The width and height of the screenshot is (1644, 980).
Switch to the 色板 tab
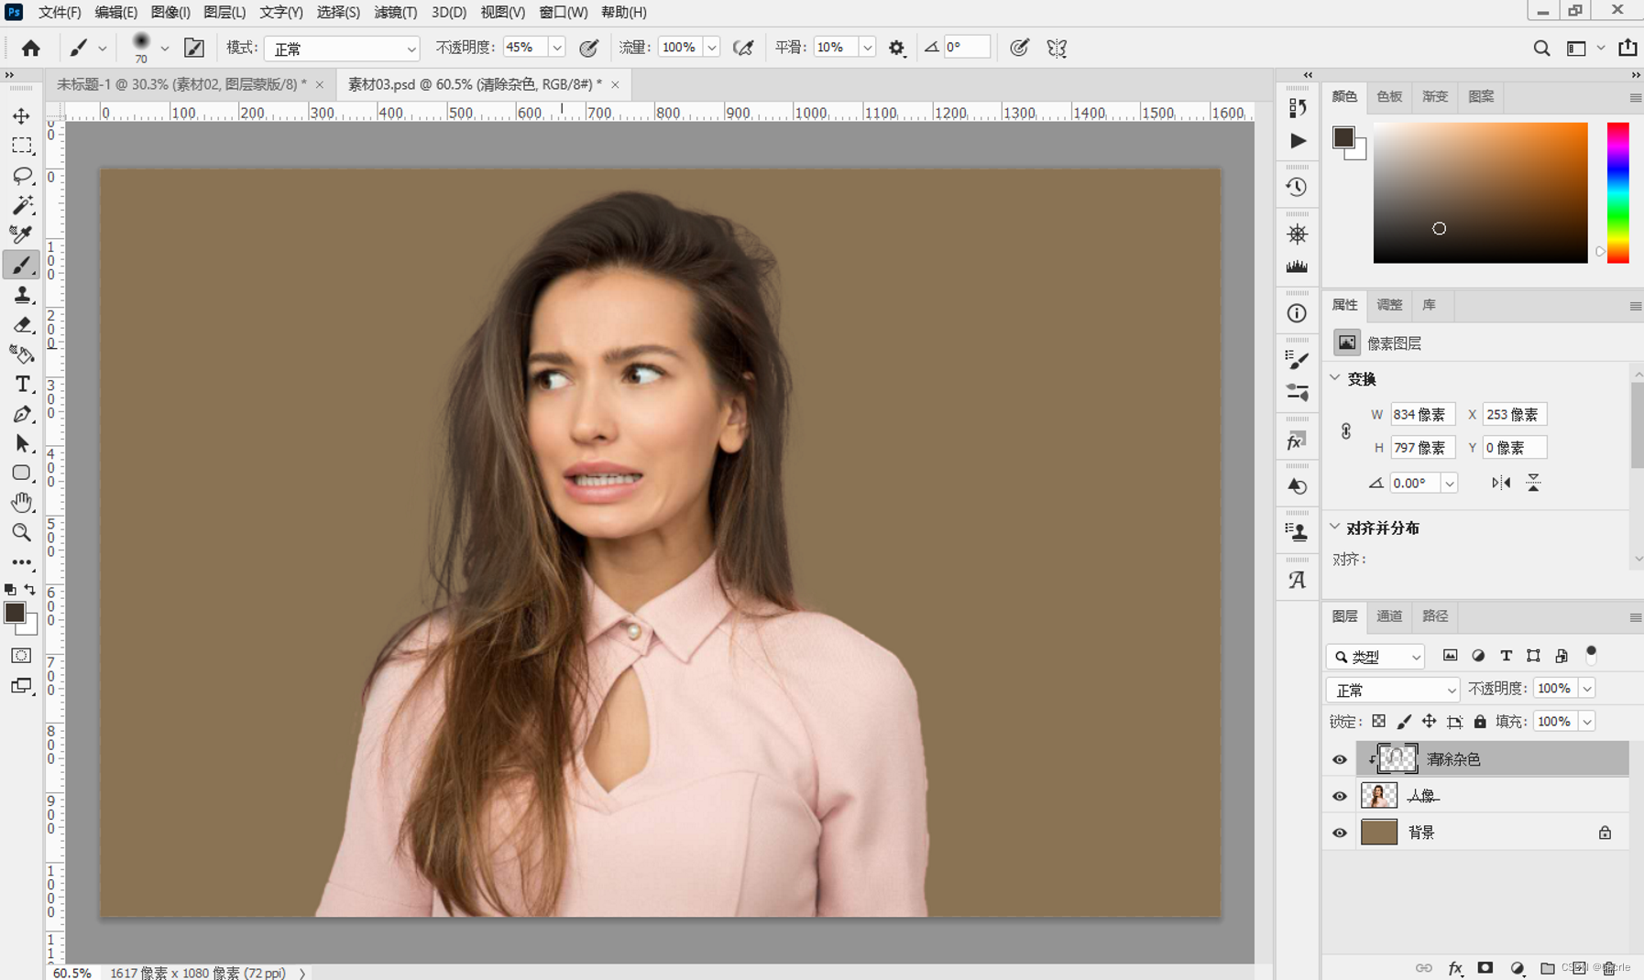[x=1389, y=96]
